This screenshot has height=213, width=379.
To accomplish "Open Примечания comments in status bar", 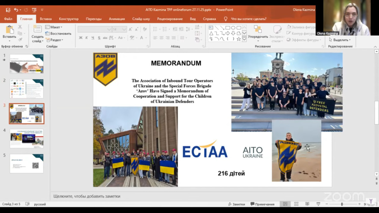I will (262, 204).
